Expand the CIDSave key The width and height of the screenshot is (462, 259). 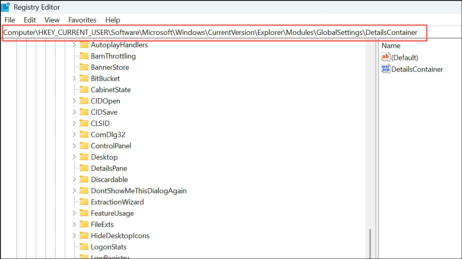74,112
